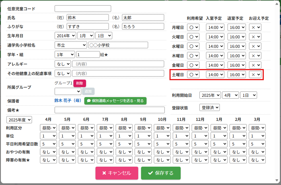Screen dimensions: 281x185
Task: Change Monday 入室予定 time dropdown
Action: click(x=214, y=27)
